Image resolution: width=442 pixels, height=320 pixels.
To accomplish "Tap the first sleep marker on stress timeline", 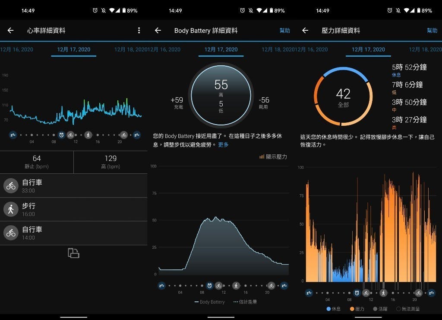I will 309,293.
